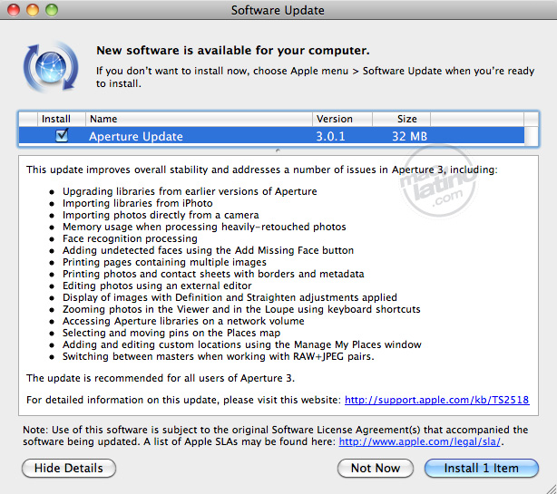
Task: Click 'Printing pages containing multiple images' bullet
Action: [164, 262]
